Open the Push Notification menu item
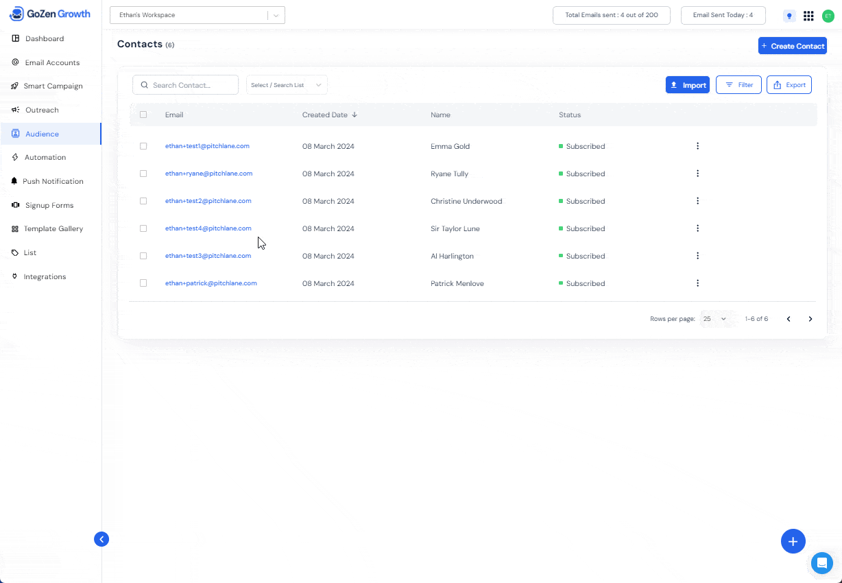This screenshot has height=583, width=842. pyautogui.click(x=51, y=181)
